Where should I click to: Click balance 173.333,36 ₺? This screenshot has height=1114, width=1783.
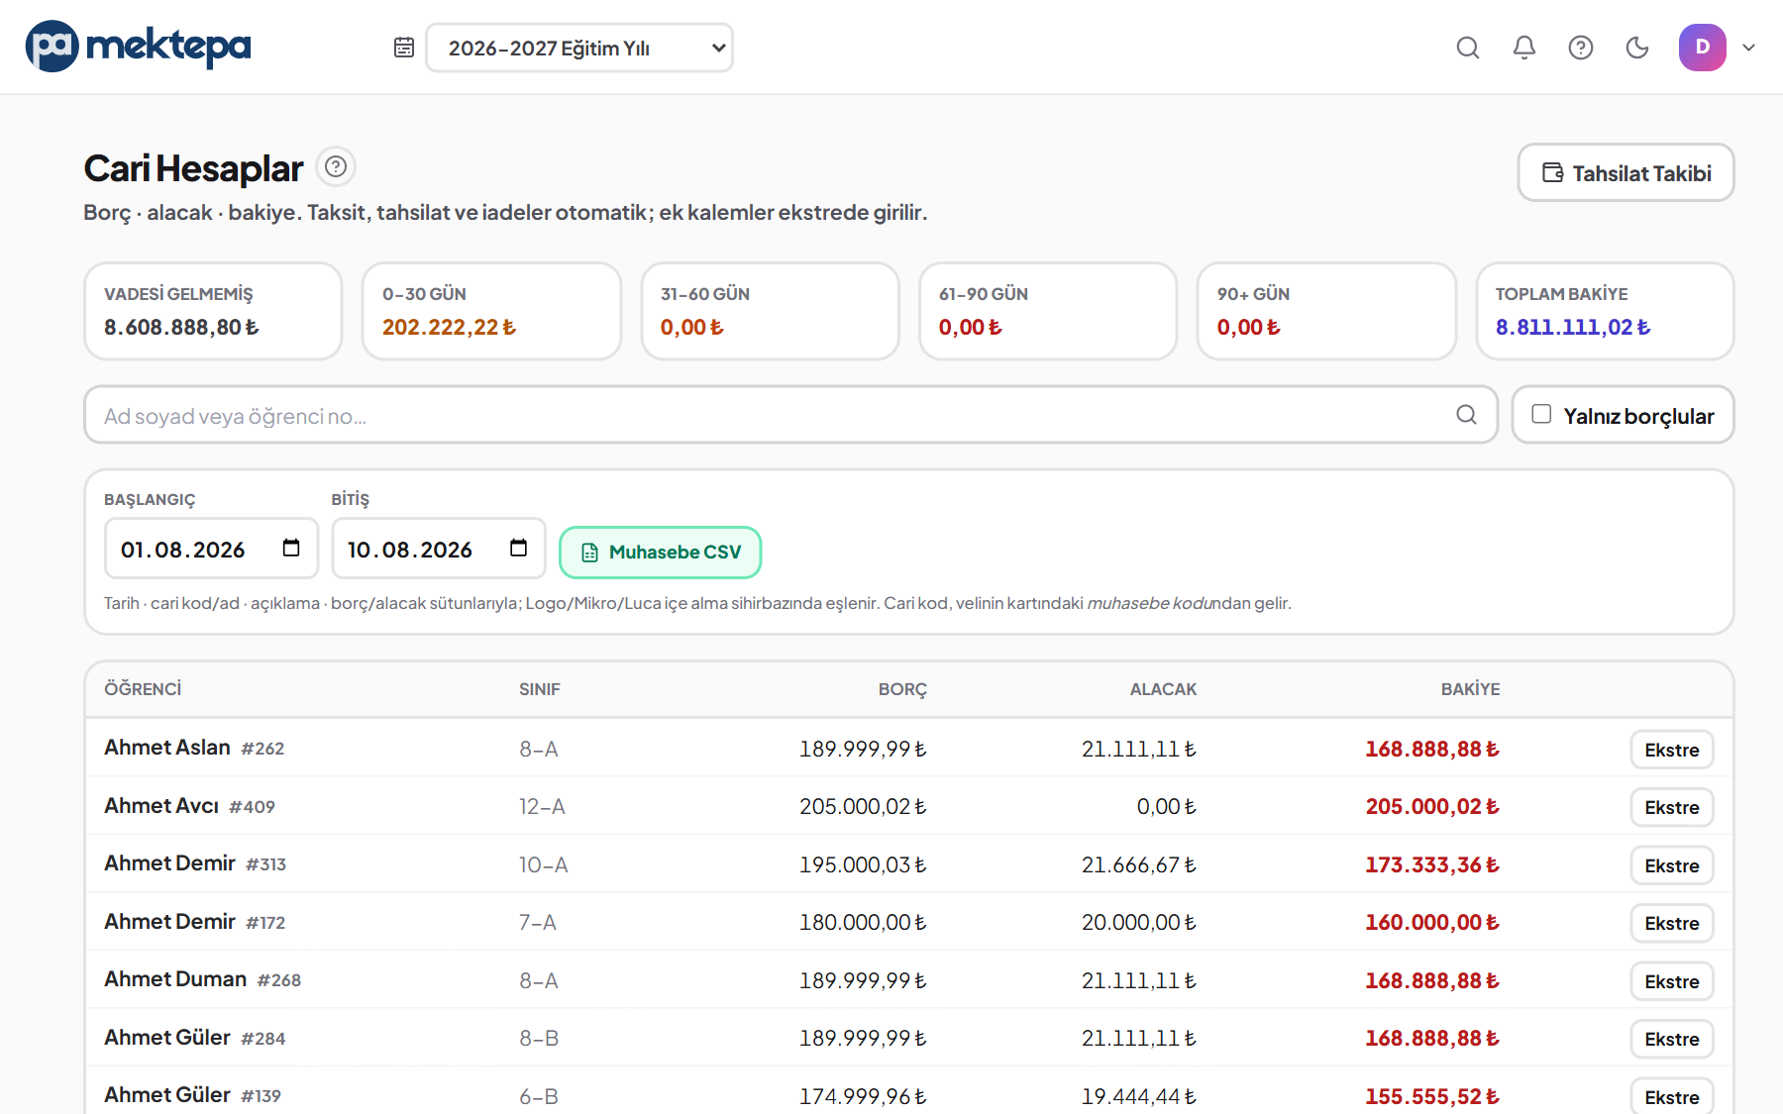[1432, 865]
